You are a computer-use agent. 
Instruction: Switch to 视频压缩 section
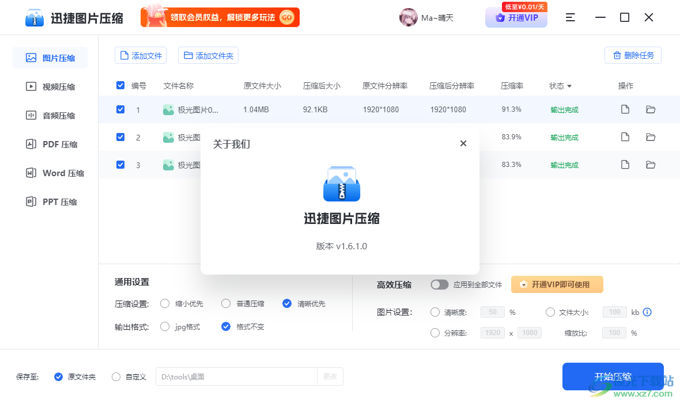tap(50, 87)
